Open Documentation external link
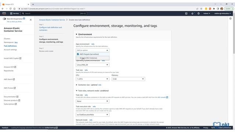This screenshot has width=235, height=132. tap(11, 97)
